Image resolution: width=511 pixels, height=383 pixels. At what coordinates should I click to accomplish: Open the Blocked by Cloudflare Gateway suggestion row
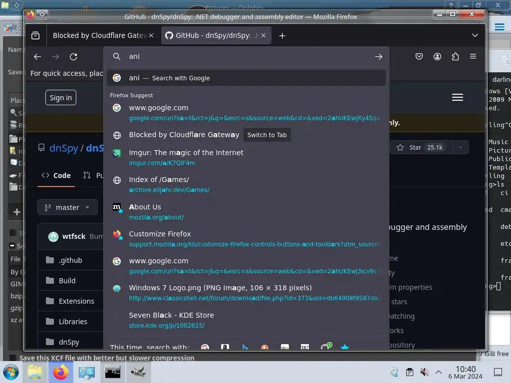[x=247, y=135]
